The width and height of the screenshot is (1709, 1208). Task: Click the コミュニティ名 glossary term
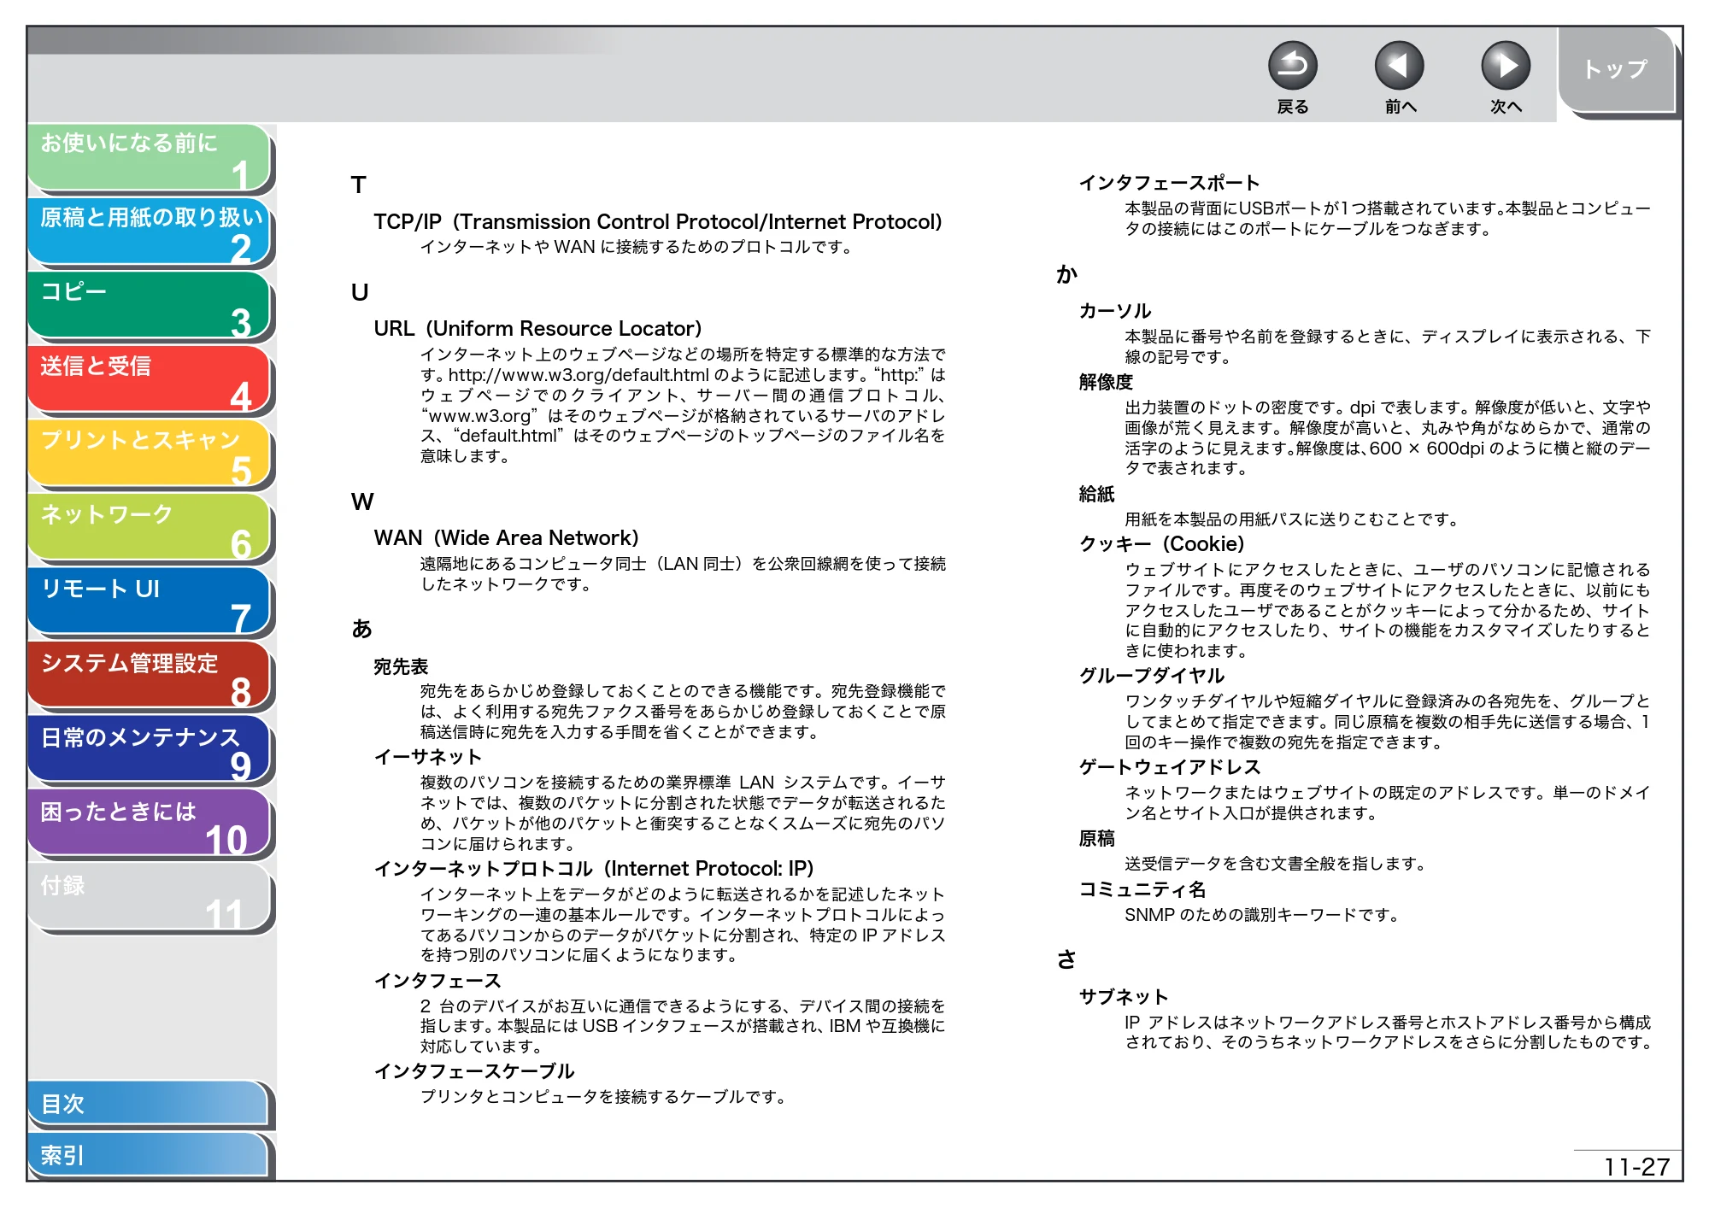[x=1142, y=889]
